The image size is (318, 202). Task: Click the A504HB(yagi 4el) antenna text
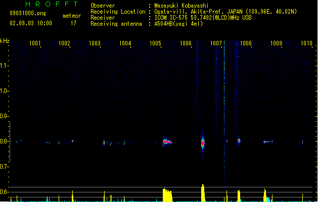pos(178,24)
